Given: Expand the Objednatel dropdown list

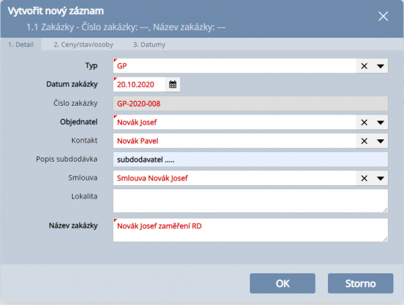Looking at the screenshot, I should tap(380, 123).
